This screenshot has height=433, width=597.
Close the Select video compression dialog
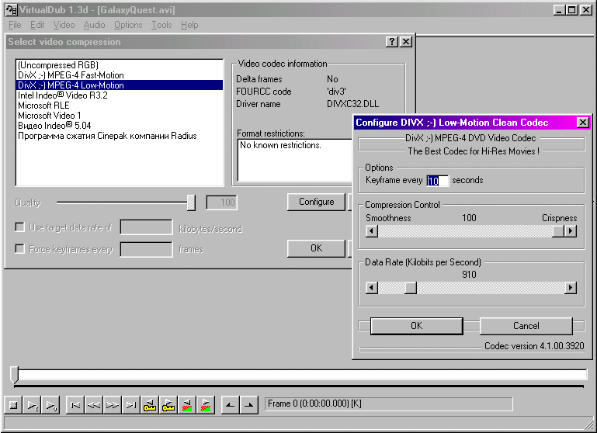pyautogui.click(x=406, y=42)
